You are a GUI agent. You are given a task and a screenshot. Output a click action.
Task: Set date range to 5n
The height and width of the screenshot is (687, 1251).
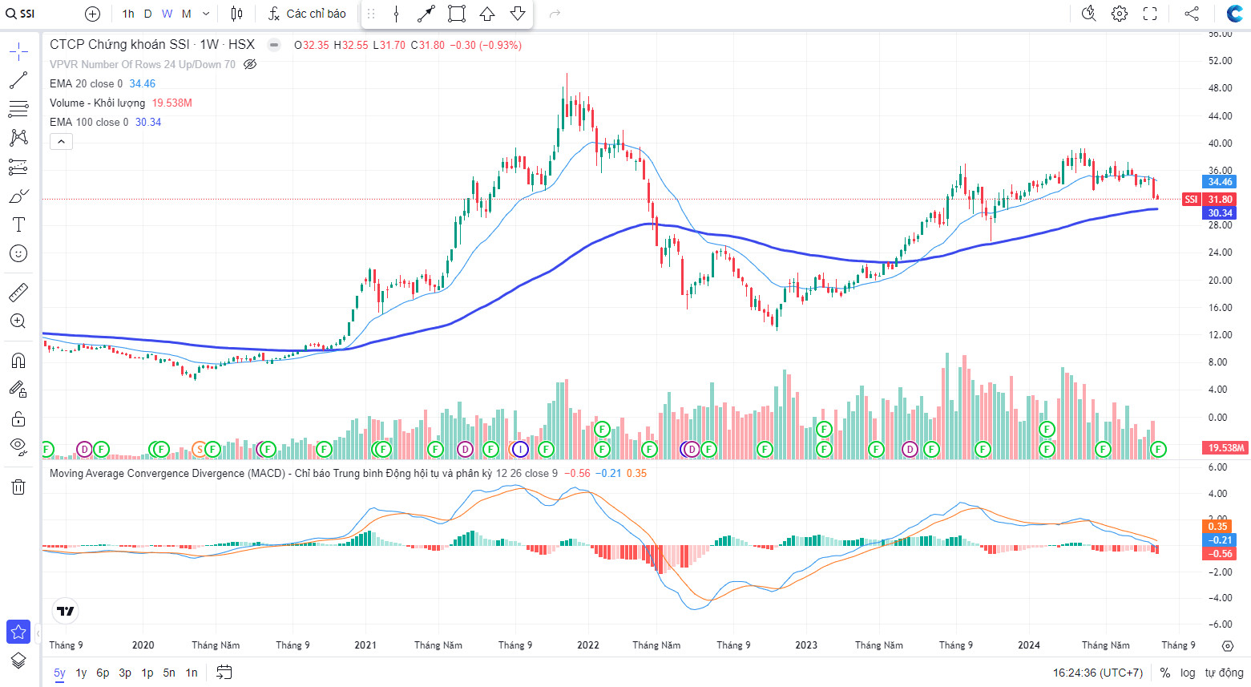[x=169, y=673]
